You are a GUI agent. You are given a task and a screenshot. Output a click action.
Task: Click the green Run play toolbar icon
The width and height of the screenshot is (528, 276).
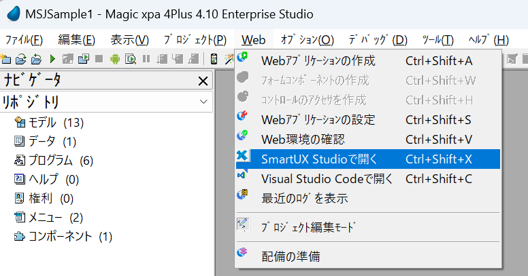point(52,59)
